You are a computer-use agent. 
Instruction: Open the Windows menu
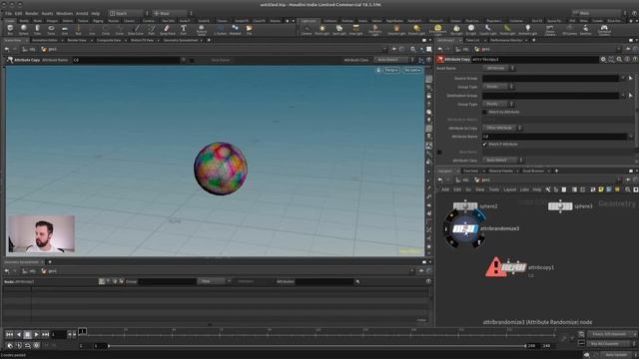point(64,13)
